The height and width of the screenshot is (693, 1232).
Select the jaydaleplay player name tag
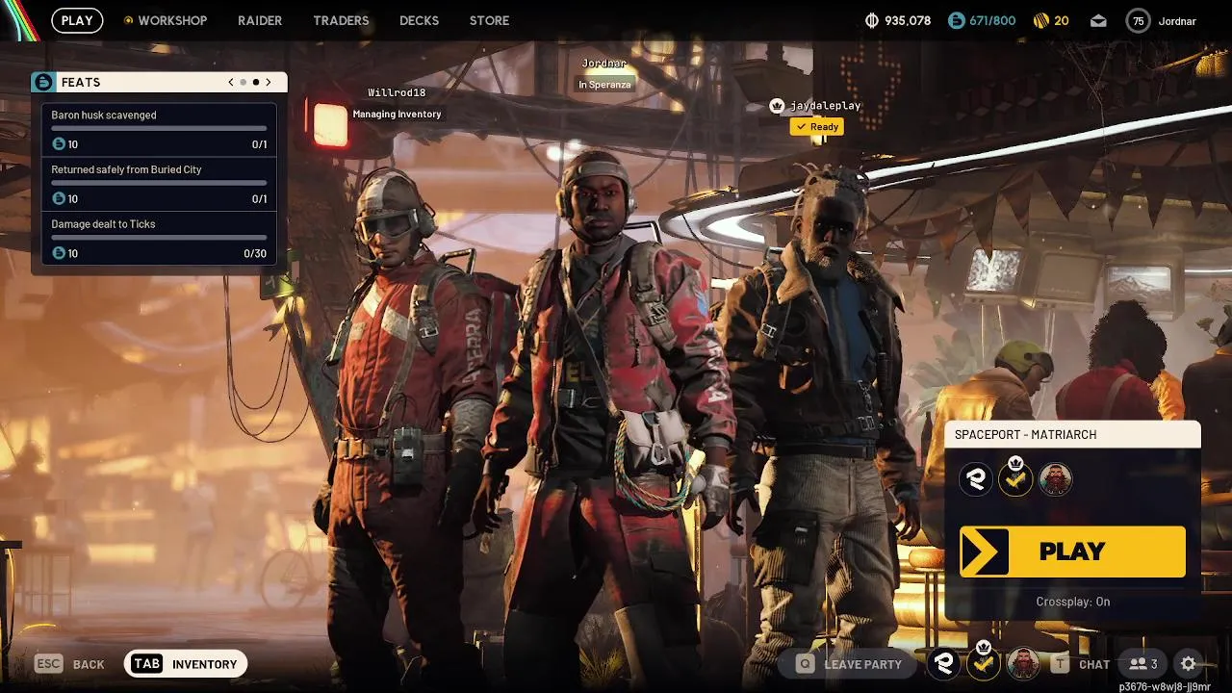(825, 106)
